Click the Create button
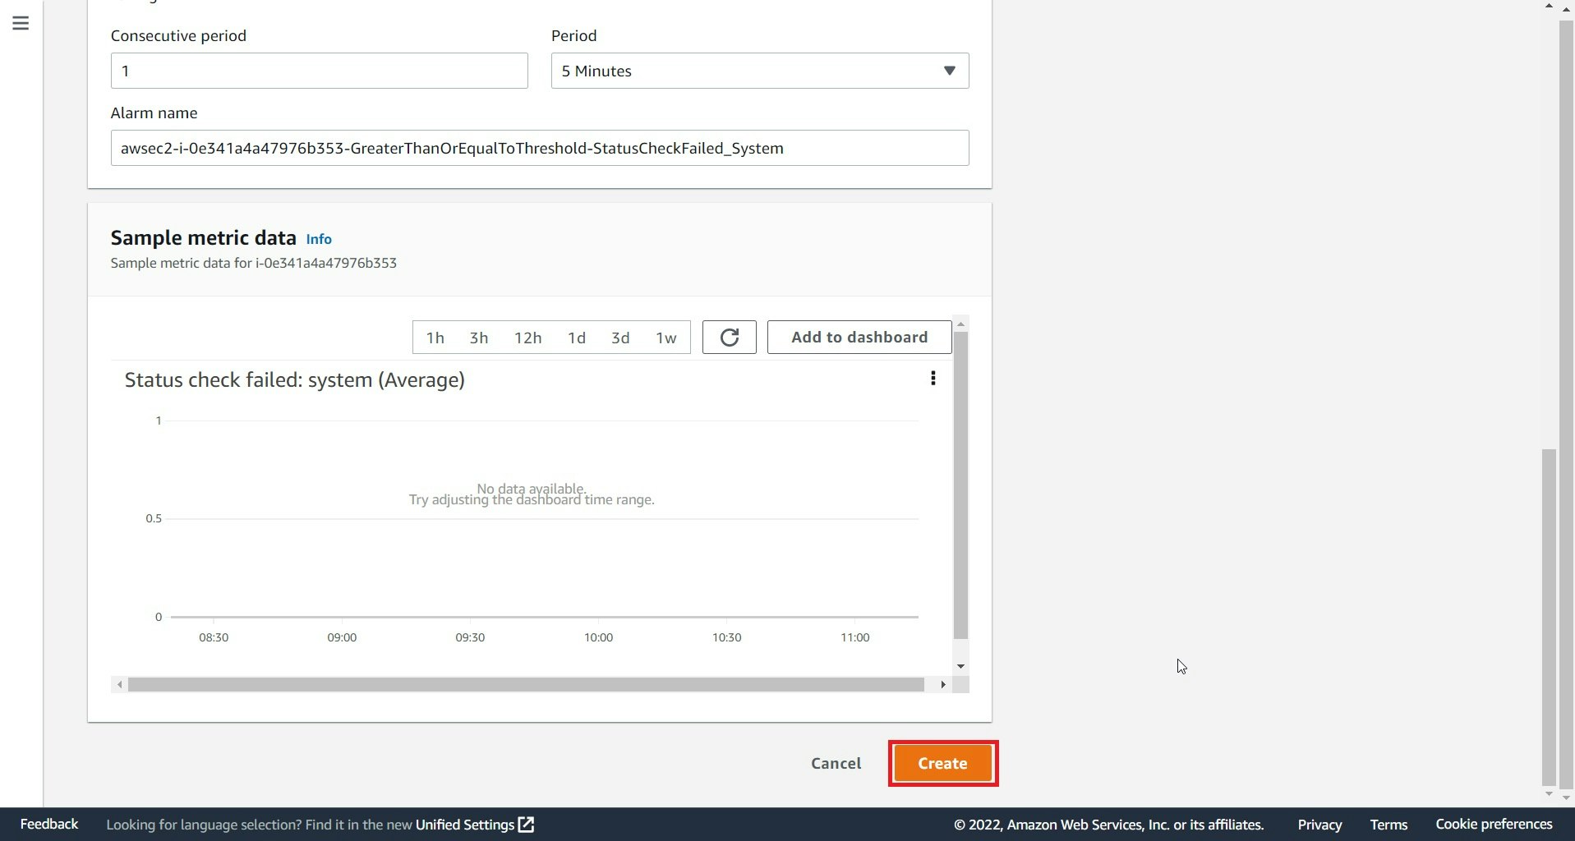The image size is (1575, 841). pyautogui.click(x=942, y=763)
